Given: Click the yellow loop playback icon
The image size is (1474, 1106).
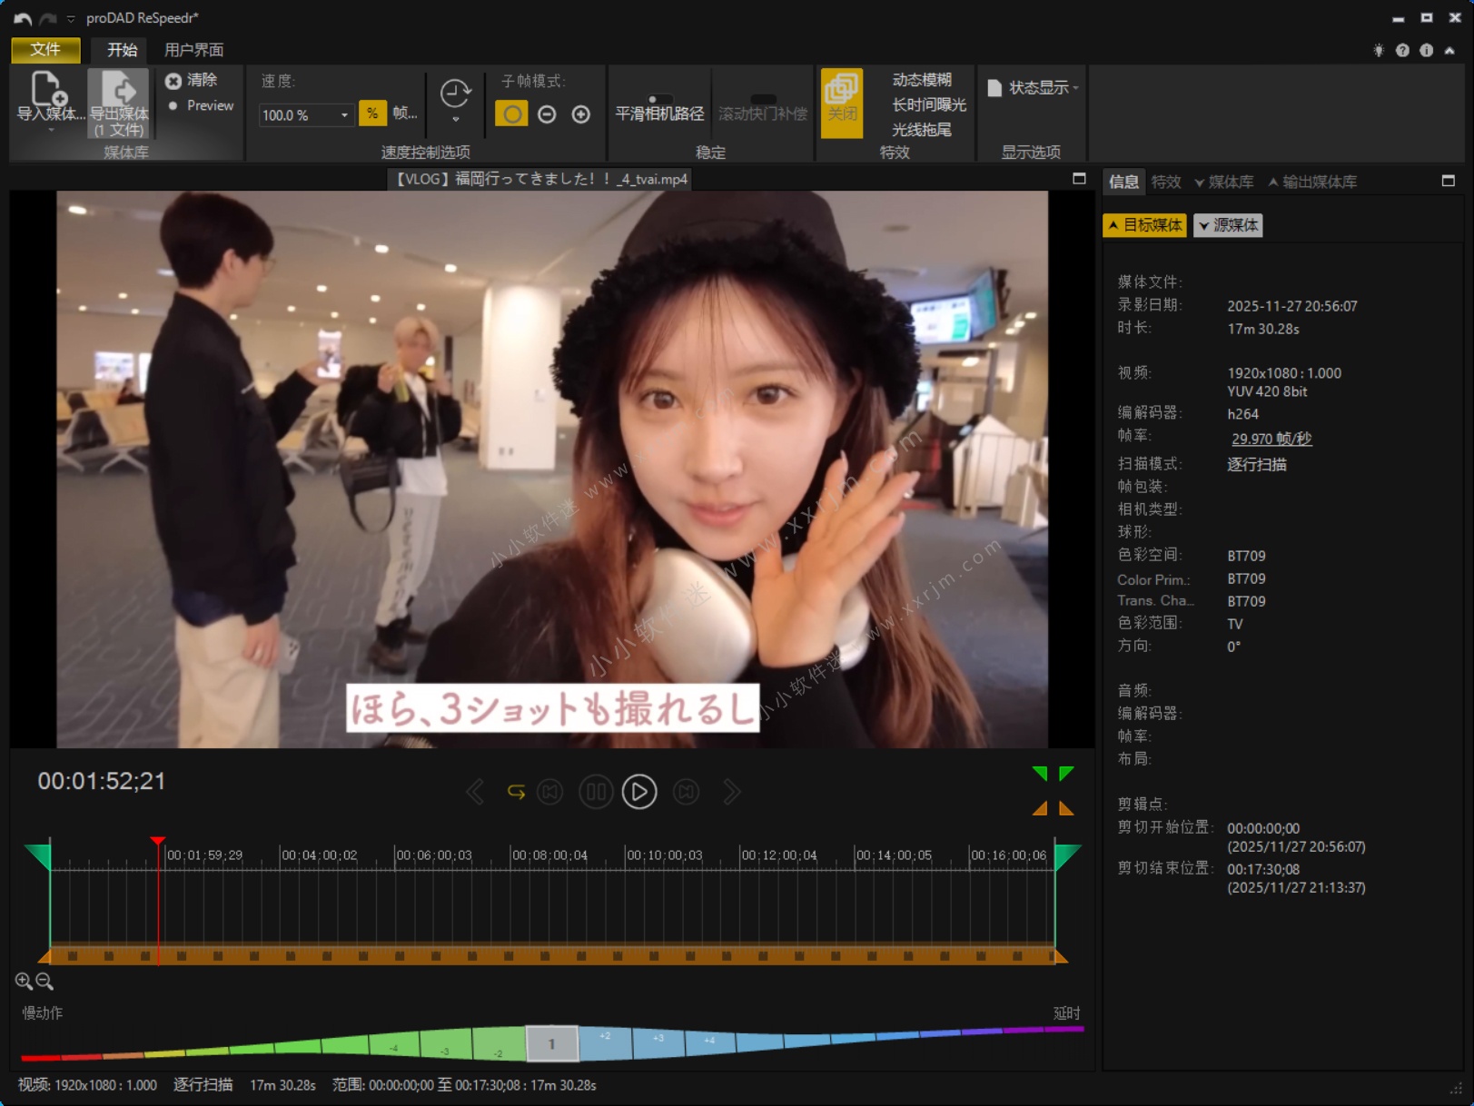Looking at the screenshot, I should tap(516, 792).
